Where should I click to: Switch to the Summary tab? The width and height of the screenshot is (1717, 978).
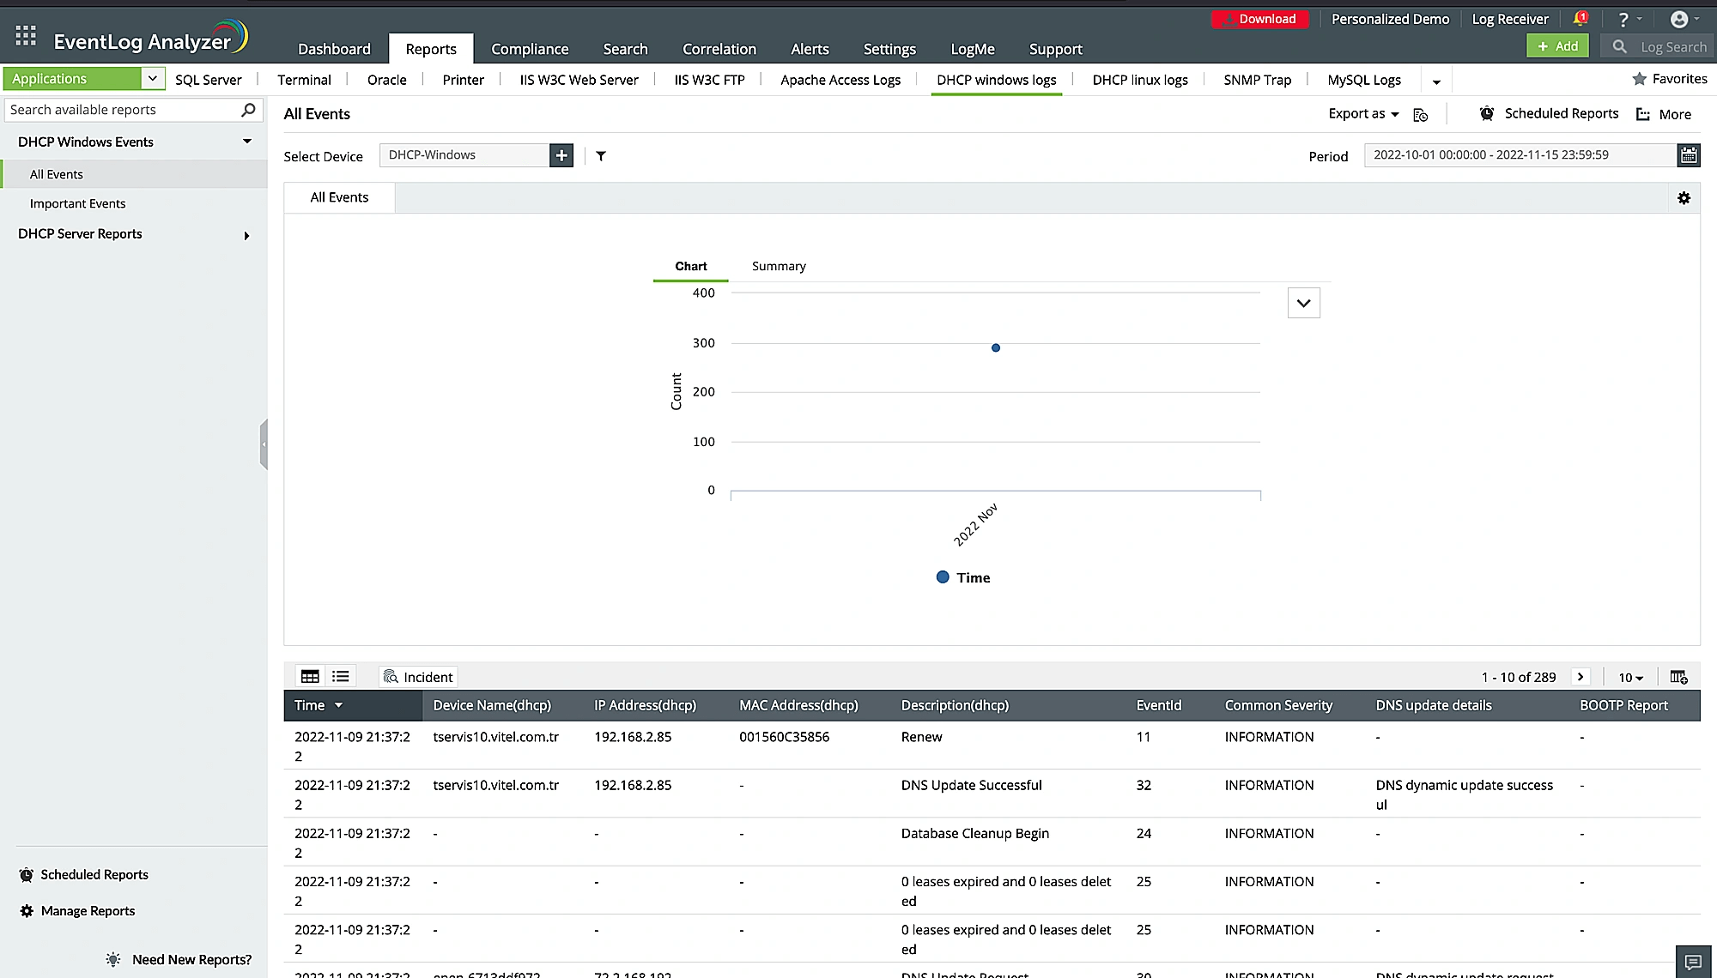[x=779, y=266]
